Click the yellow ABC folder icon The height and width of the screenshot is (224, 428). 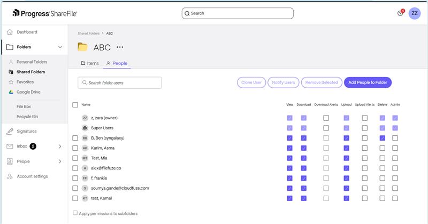pos(82,47)
